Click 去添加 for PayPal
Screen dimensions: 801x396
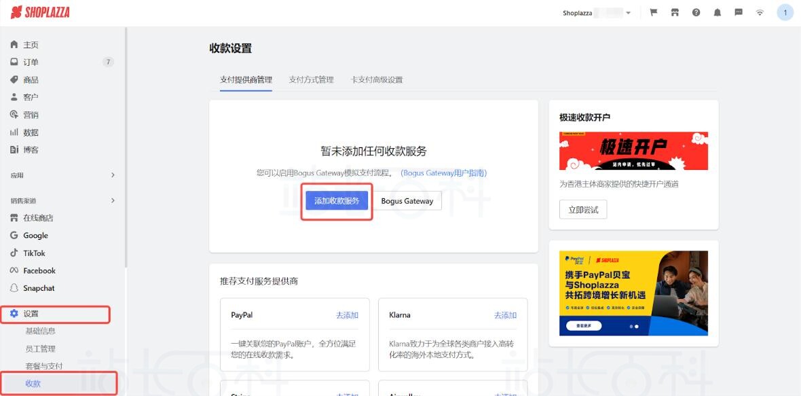[x=347, y=315]
